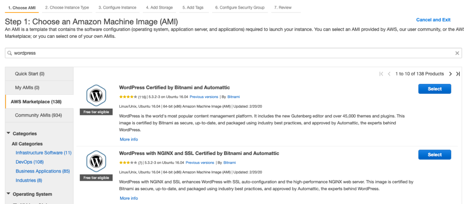Jump to last results page
The height and width of the screenshot is (204, 464).
pyautogui.click(x=458, y=74)
